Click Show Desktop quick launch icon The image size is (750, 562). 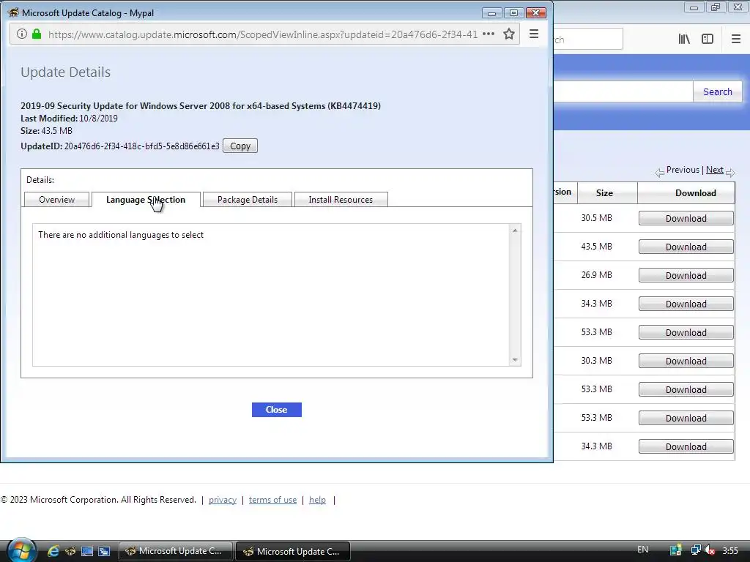click(x=87, y=552)
